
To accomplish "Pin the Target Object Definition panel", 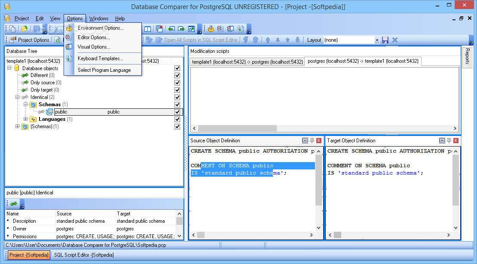I will (x=449, y=140).
